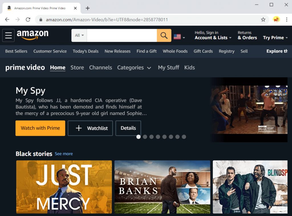
Task: Select the second carousel dot
Action: coord(145,137)
